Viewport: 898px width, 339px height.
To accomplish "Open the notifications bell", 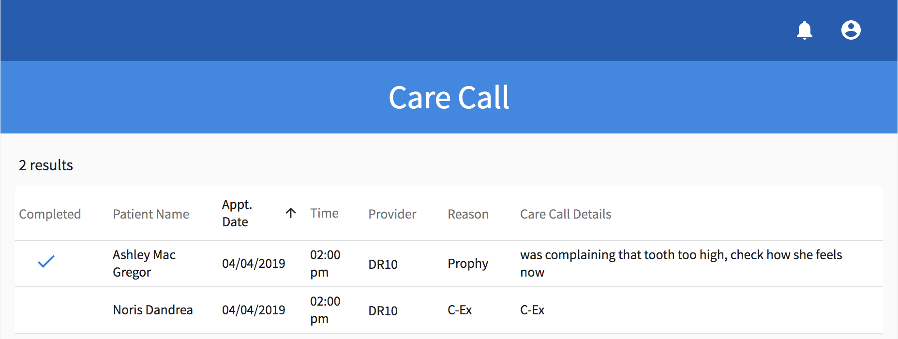I will coord(804,30).
